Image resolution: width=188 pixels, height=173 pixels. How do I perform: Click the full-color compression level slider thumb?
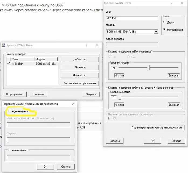pos(149,68)
